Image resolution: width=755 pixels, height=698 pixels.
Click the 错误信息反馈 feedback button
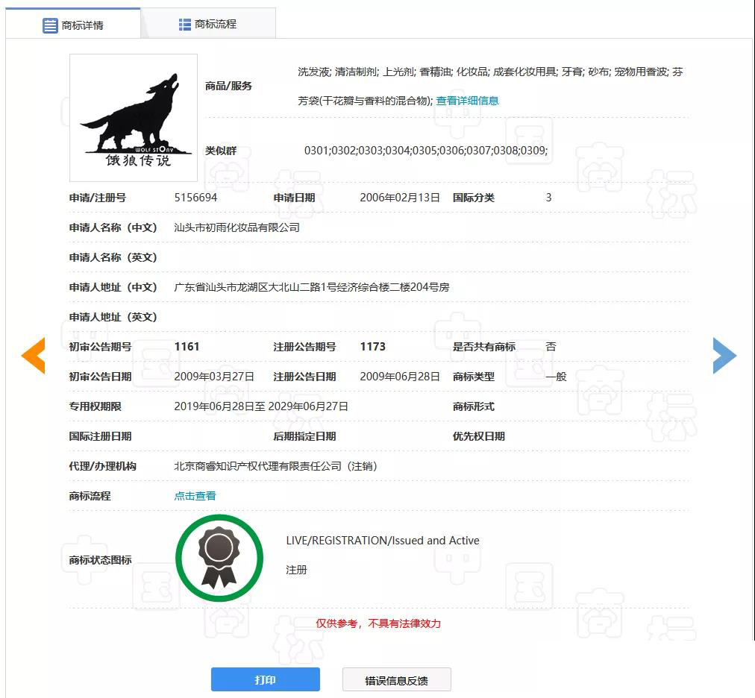click(396, 679)
